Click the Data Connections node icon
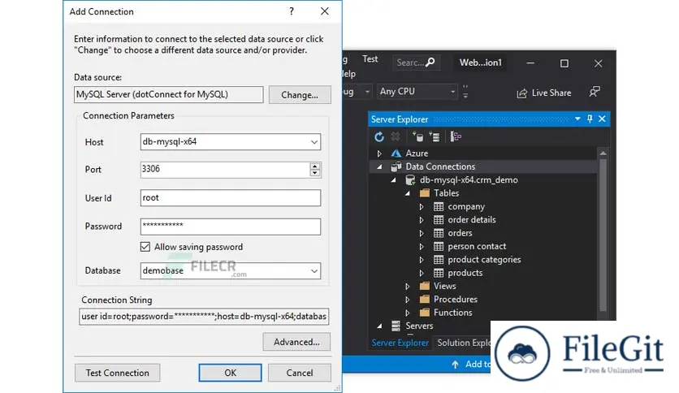This screenshot has height=393, width=679. point(396,166)
